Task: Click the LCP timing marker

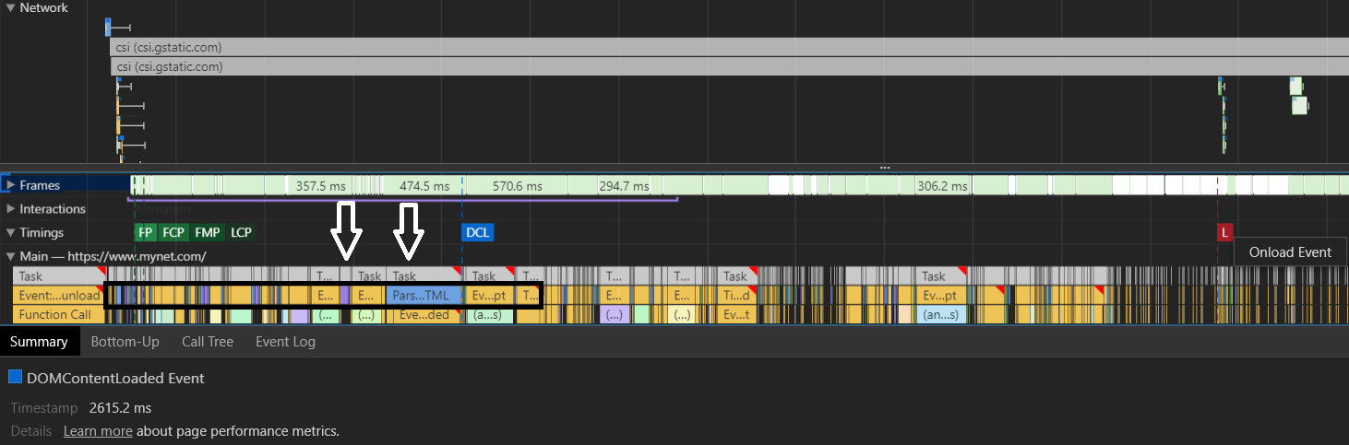Action: 241,232
